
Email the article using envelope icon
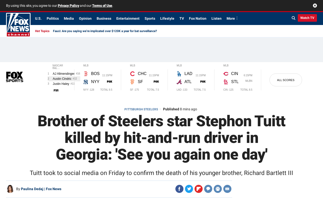pos(227,189)
